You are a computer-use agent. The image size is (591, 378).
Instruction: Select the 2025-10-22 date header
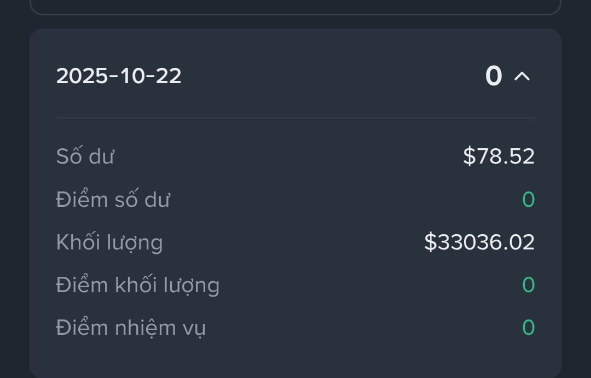(x=119, y=75)
